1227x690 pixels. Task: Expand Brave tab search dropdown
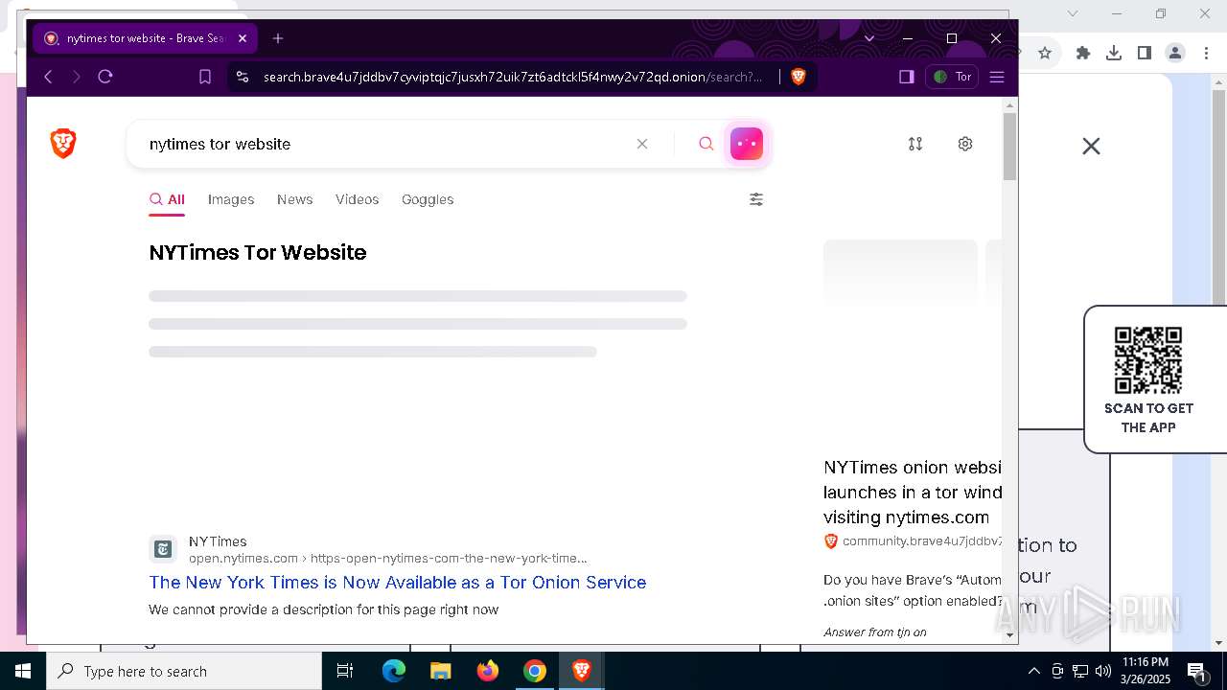869,38
